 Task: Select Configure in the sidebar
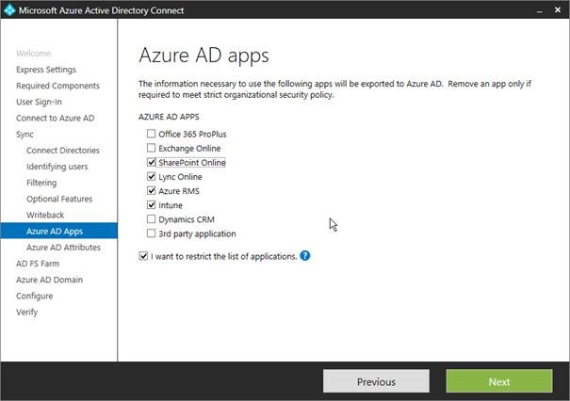coord(35,296)
